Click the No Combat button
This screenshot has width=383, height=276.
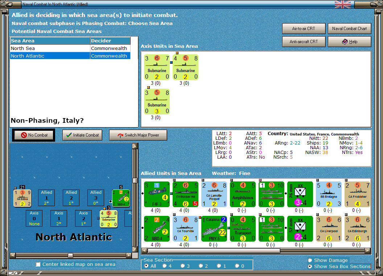point(34,135)
